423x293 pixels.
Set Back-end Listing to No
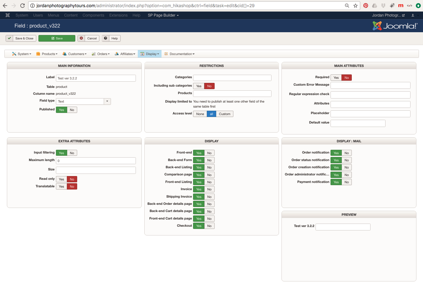[x=209, y=167]
